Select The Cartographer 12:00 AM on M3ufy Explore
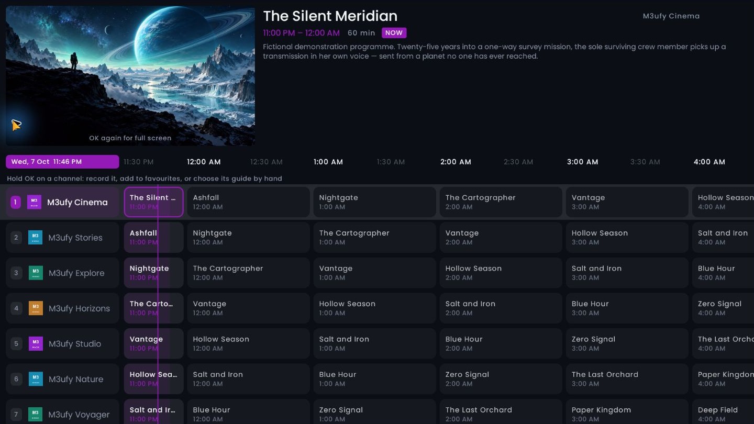Viewport: 754px width, 424px height. coord(248,273)
